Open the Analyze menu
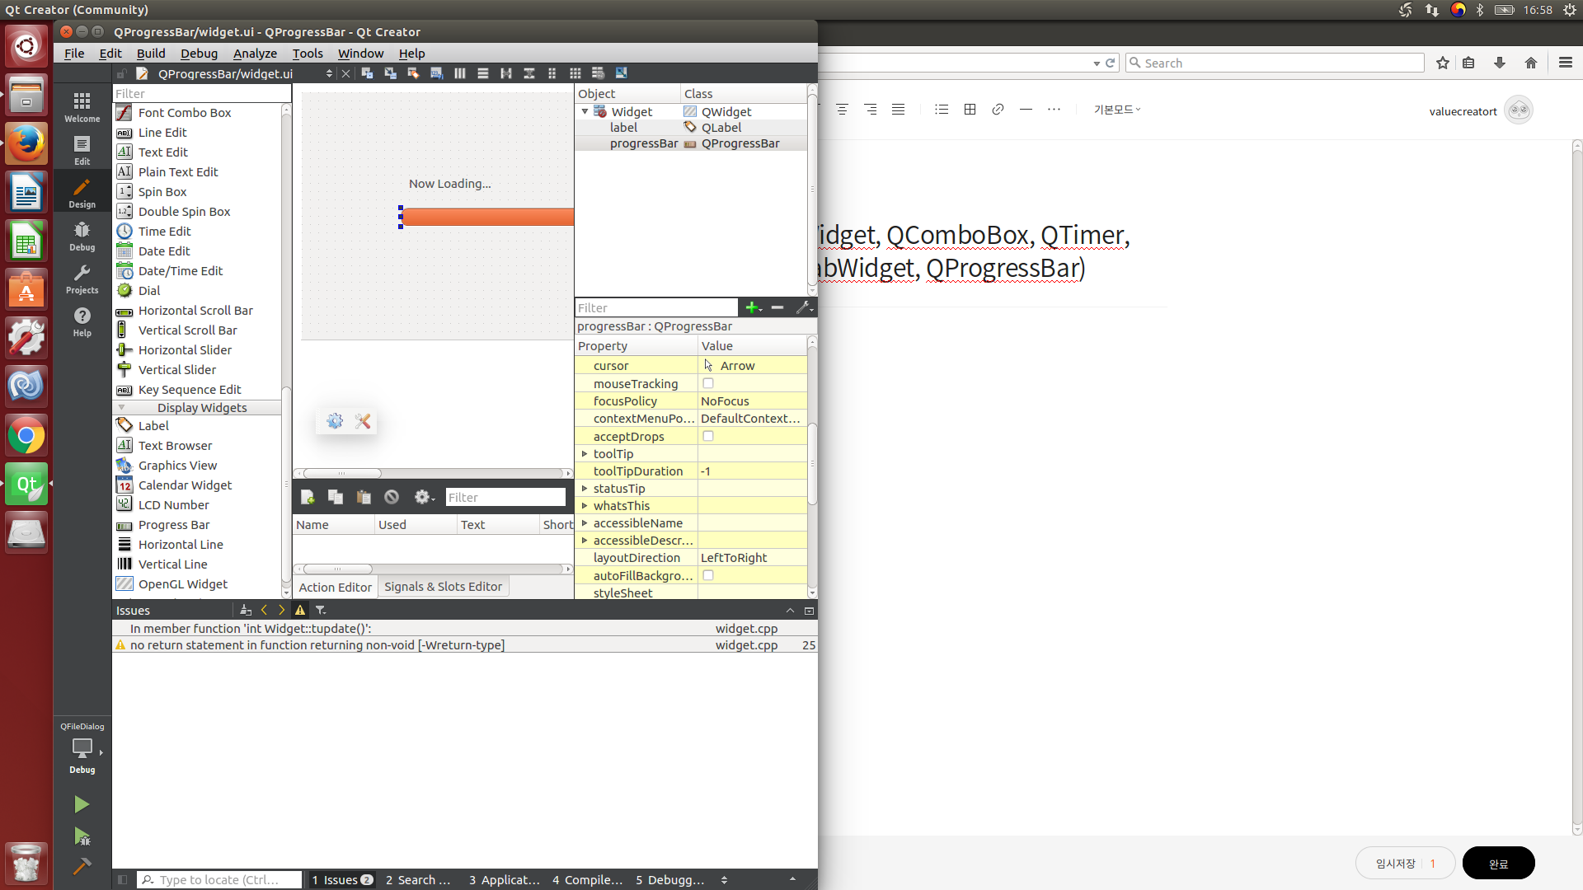The image size is (1583, 890). tap(255, 53)
